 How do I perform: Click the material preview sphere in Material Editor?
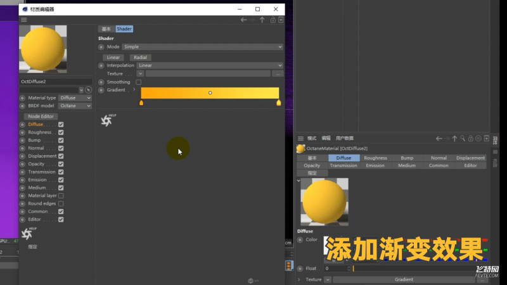pos(43,49)
